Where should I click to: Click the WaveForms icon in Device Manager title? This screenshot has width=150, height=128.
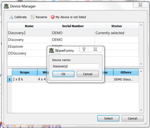pyautogui.click(x=6, y=6)
